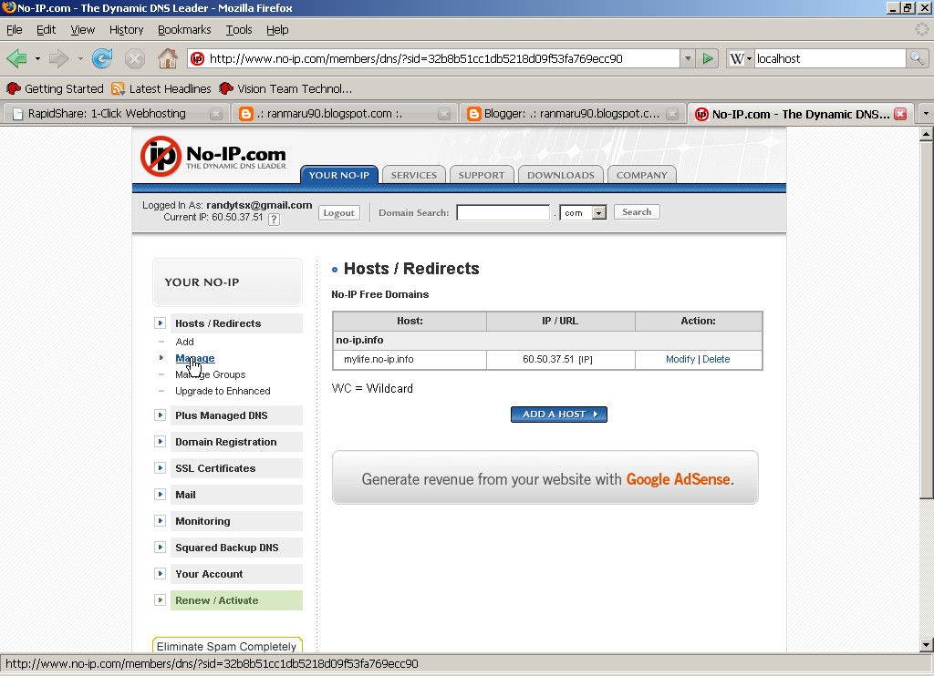Select the COMPANY site tab

coord(642,175)
